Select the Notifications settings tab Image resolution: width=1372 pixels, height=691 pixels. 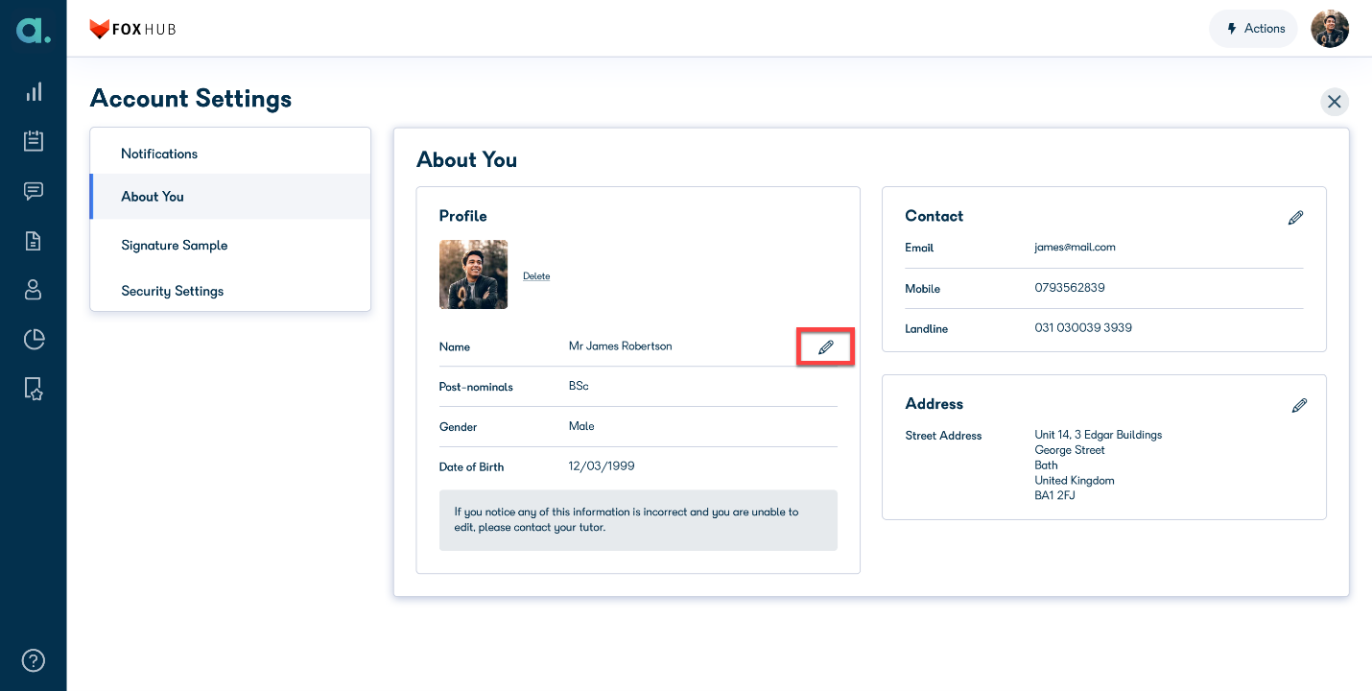coord(230,154)
